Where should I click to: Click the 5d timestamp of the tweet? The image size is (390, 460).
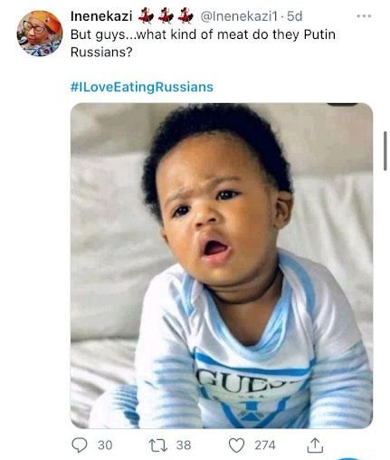tap(294, 16)
